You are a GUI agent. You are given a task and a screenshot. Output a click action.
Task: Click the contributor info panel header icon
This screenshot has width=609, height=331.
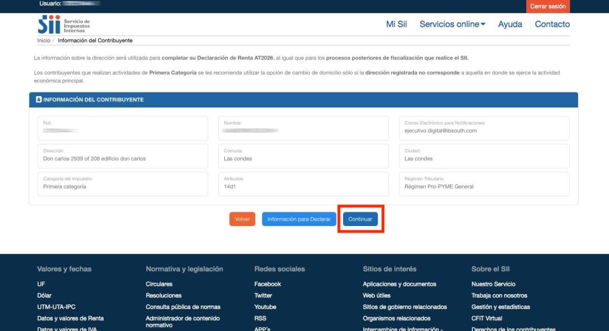coord(39,100)
